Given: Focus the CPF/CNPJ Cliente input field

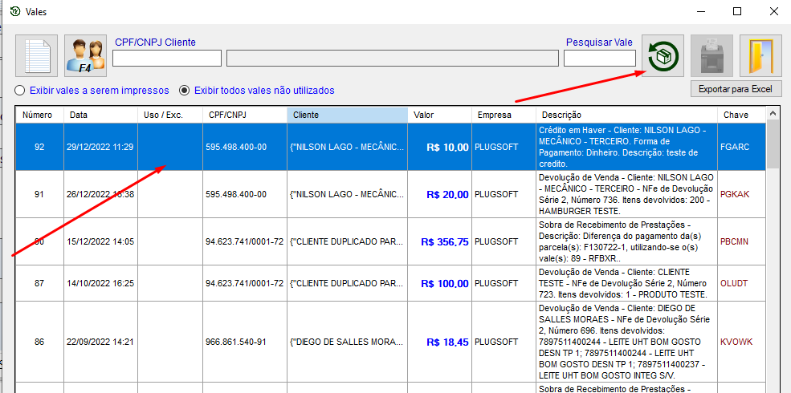Looking at the screenshot, I should click(167, 59).
